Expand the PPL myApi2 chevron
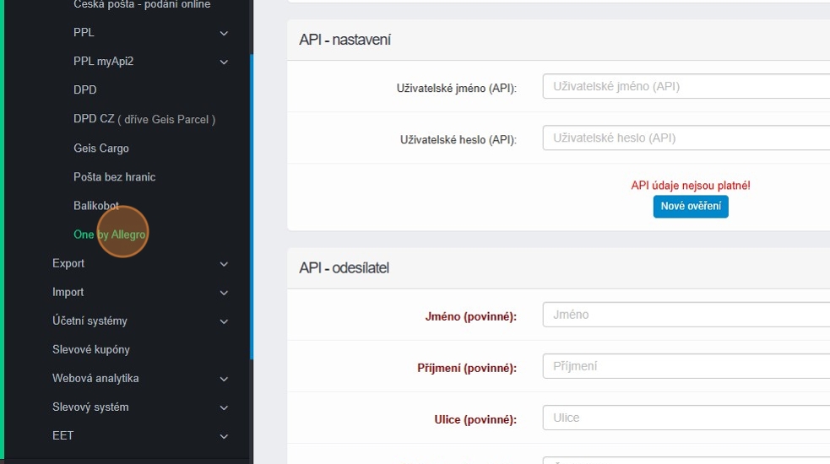830x464 pixels. (224, 62)
